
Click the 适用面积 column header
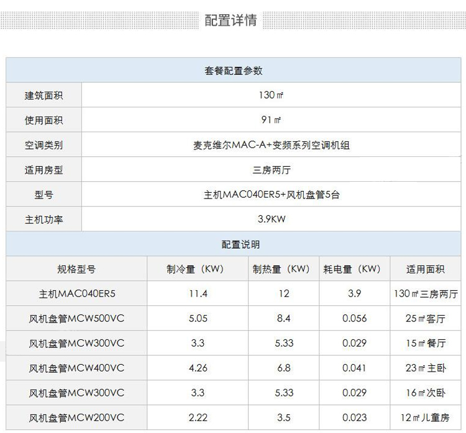click(x=425, y=269)
